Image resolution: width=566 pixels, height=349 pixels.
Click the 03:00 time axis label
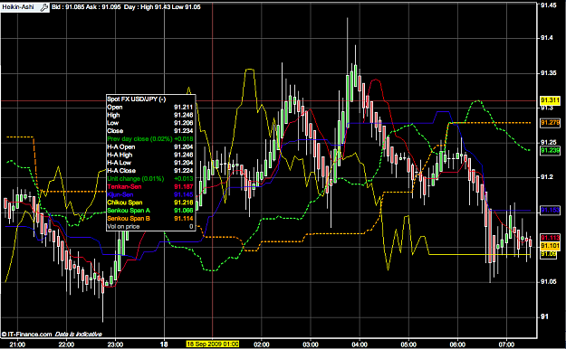tap(311, 344)
